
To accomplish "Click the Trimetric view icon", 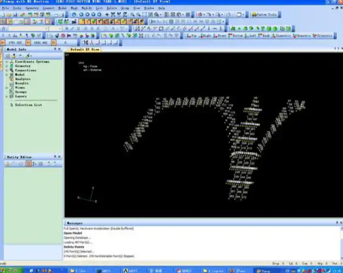I will click(x=324, y=36).
